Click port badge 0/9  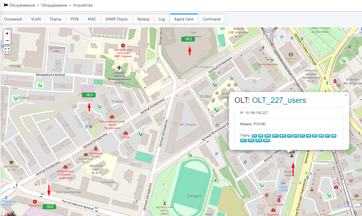tap(261, 136)
